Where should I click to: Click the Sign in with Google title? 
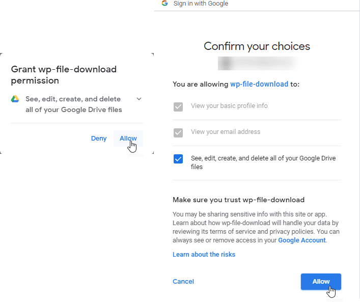pos(201,4)
